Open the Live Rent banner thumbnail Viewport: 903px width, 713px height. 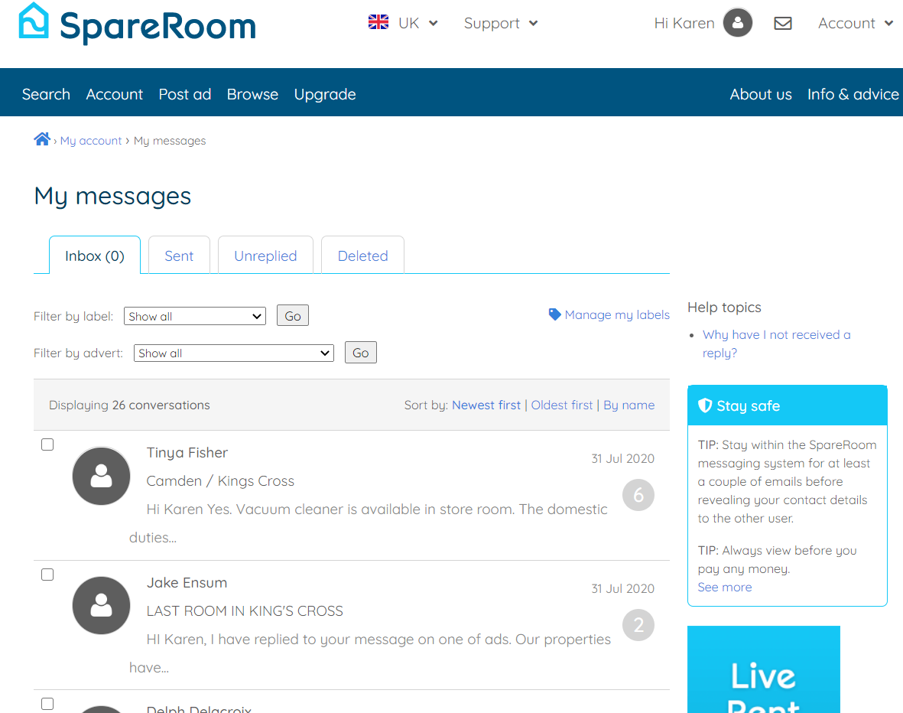(x=764, y=669)
